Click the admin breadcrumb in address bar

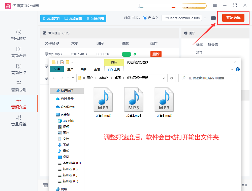point(104,78)
